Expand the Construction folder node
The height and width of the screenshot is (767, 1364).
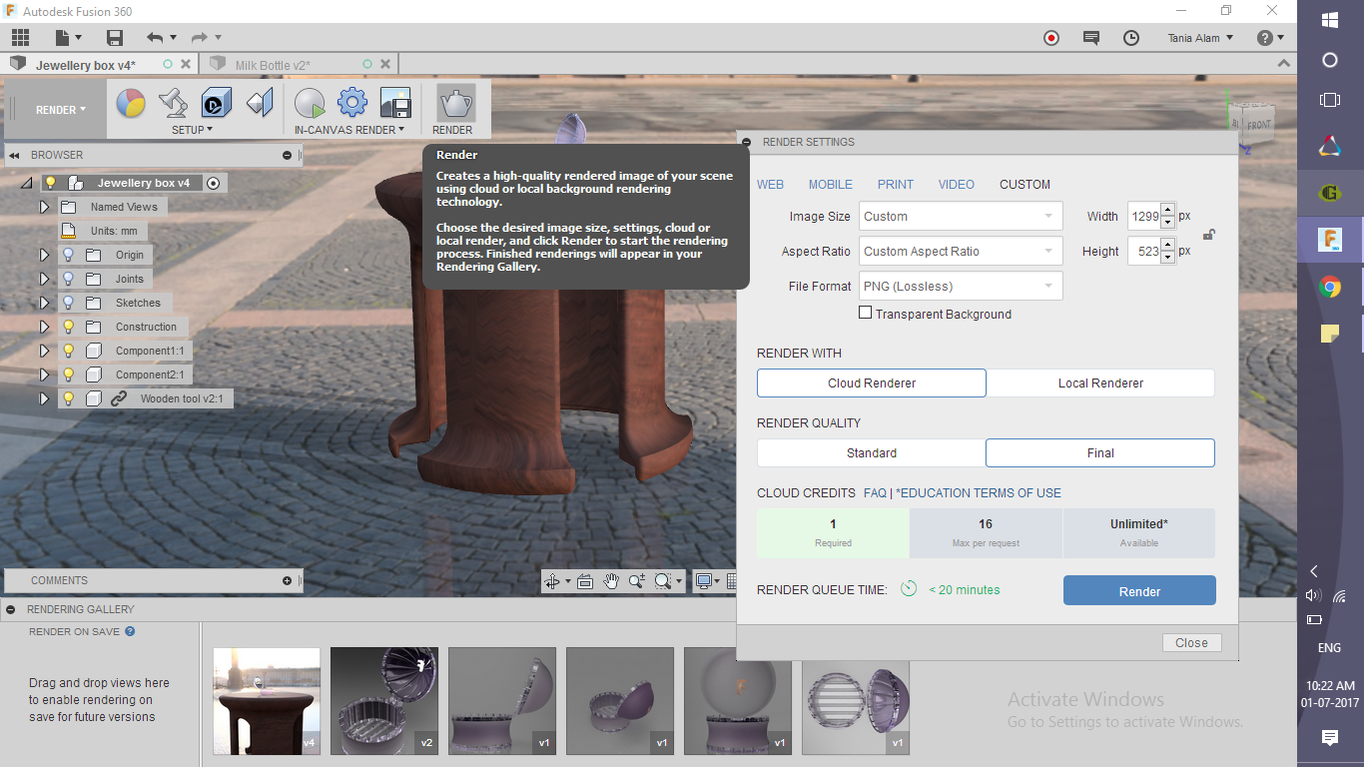click(x=44, y=327)
